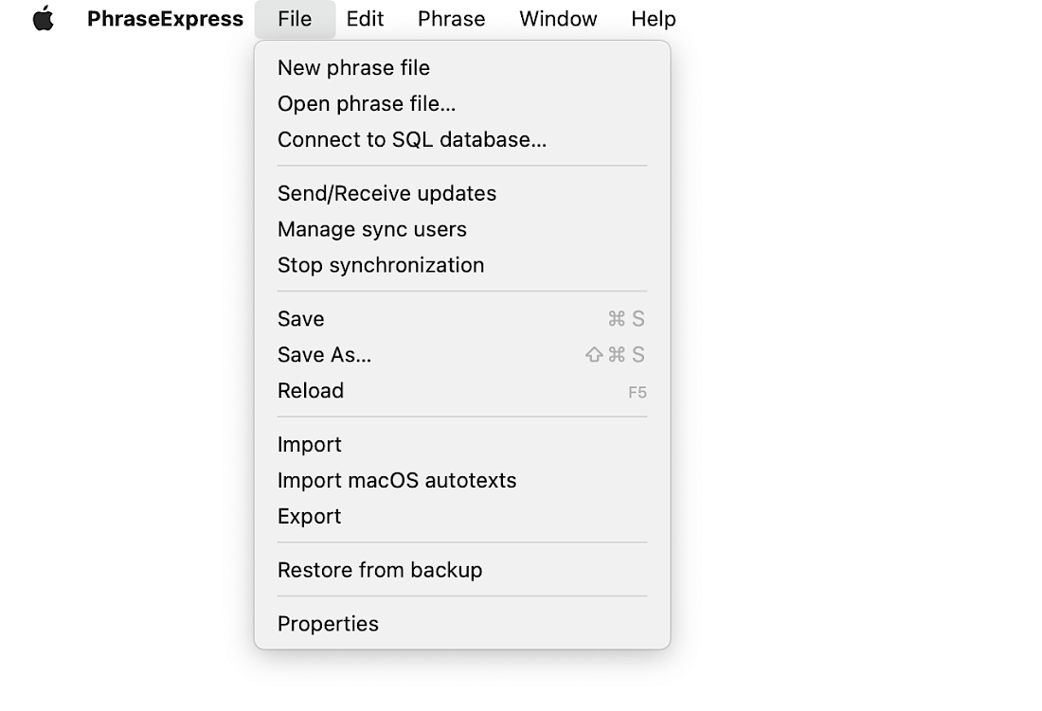Select Restore from backup
Screen dimensions: 1042x711
pos(462,570)
